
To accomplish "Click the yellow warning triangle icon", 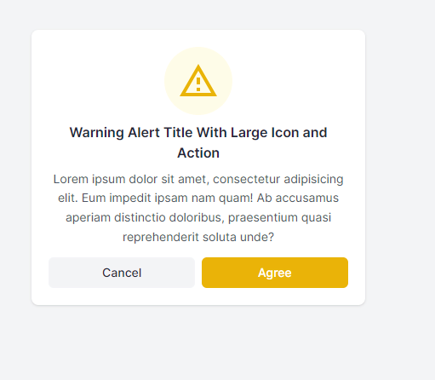I will [198, 81].
